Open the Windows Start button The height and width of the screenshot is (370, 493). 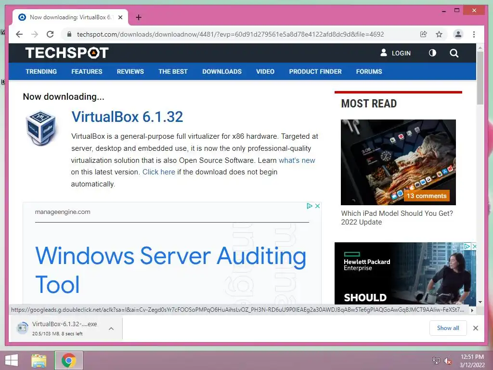[12, 360]
